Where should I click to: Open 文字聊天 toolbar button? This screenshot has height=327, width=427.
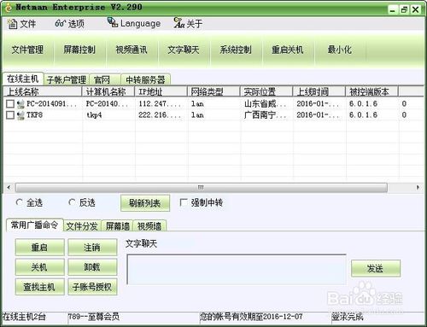(184, 50)
